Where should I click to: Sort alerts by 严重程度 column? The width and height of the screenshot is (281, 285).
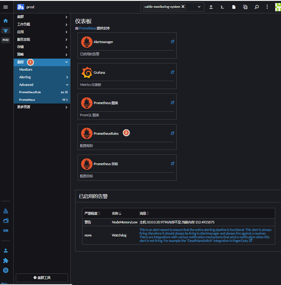point(92,213)
